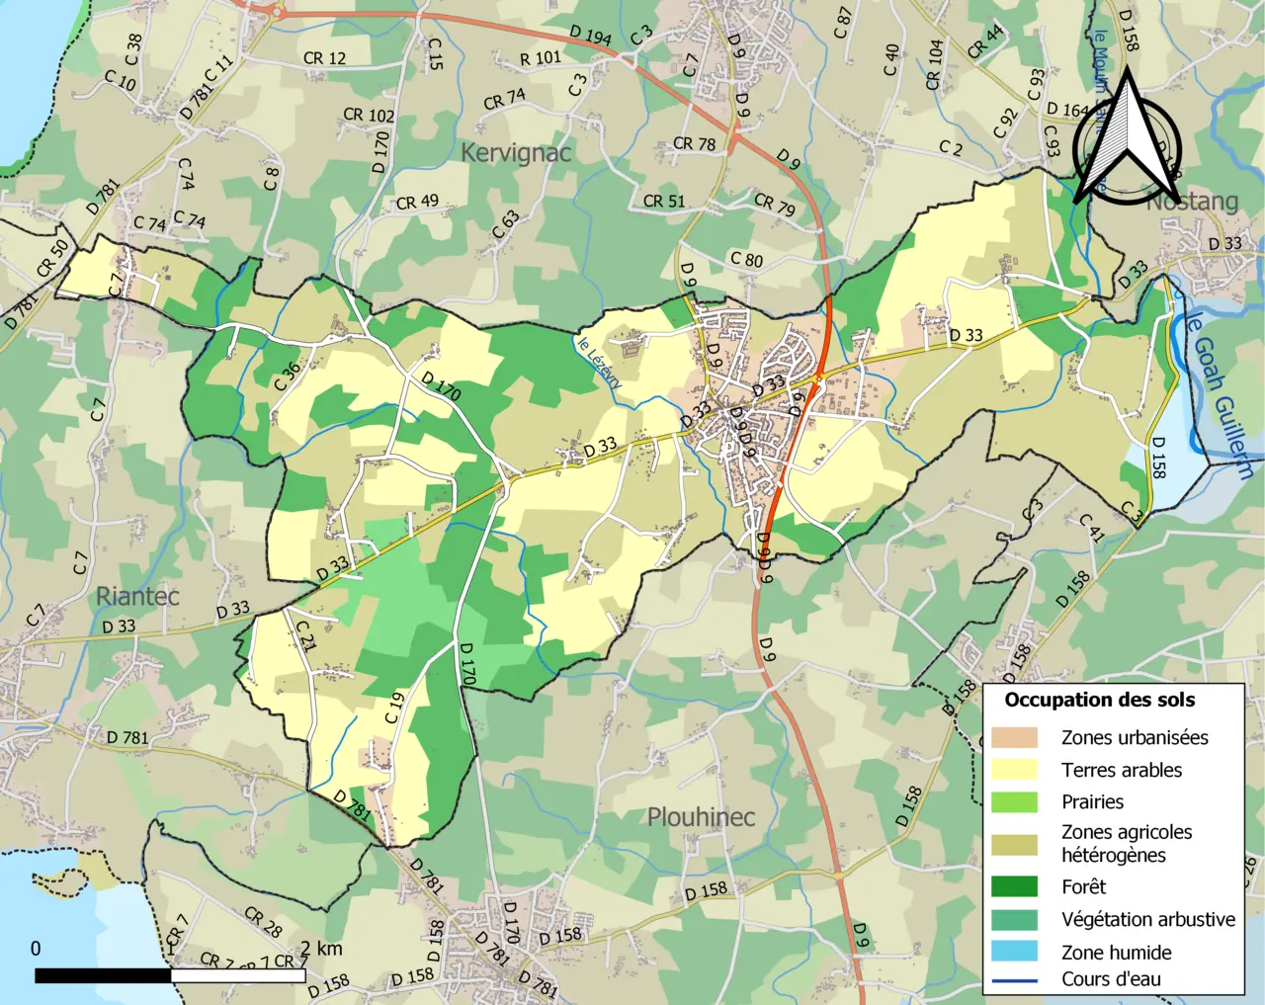Click the 'D 194' road label

(x=590, y=37)
